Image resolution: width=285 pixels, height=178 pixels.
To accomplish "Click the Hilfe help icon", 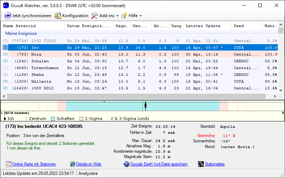I will (124, 16).
